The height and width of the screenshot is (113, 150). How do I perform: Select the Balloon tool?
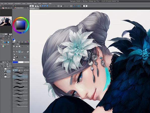[x=14, y=60]
